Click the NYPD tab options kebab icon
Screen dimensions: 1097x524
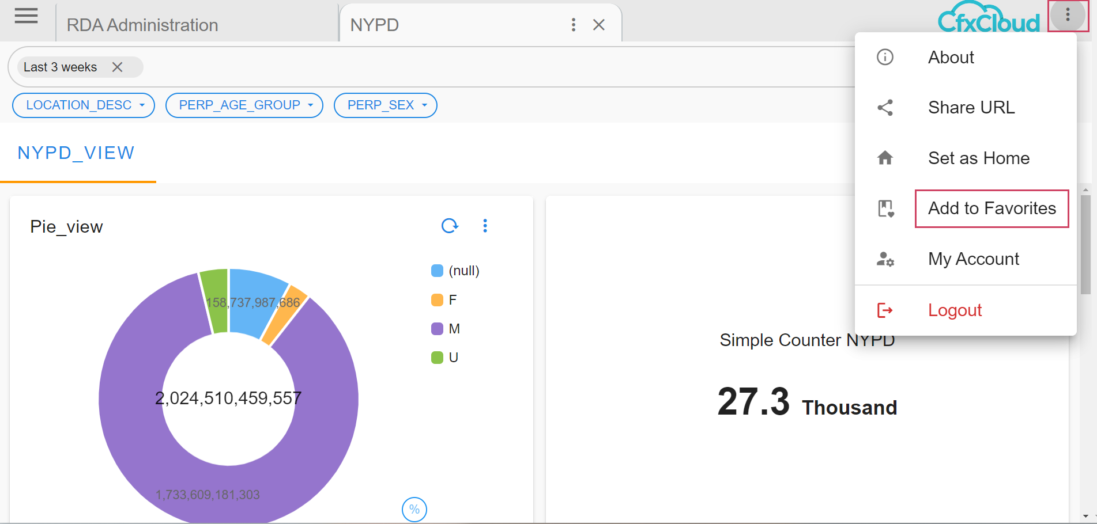point(573,25)
